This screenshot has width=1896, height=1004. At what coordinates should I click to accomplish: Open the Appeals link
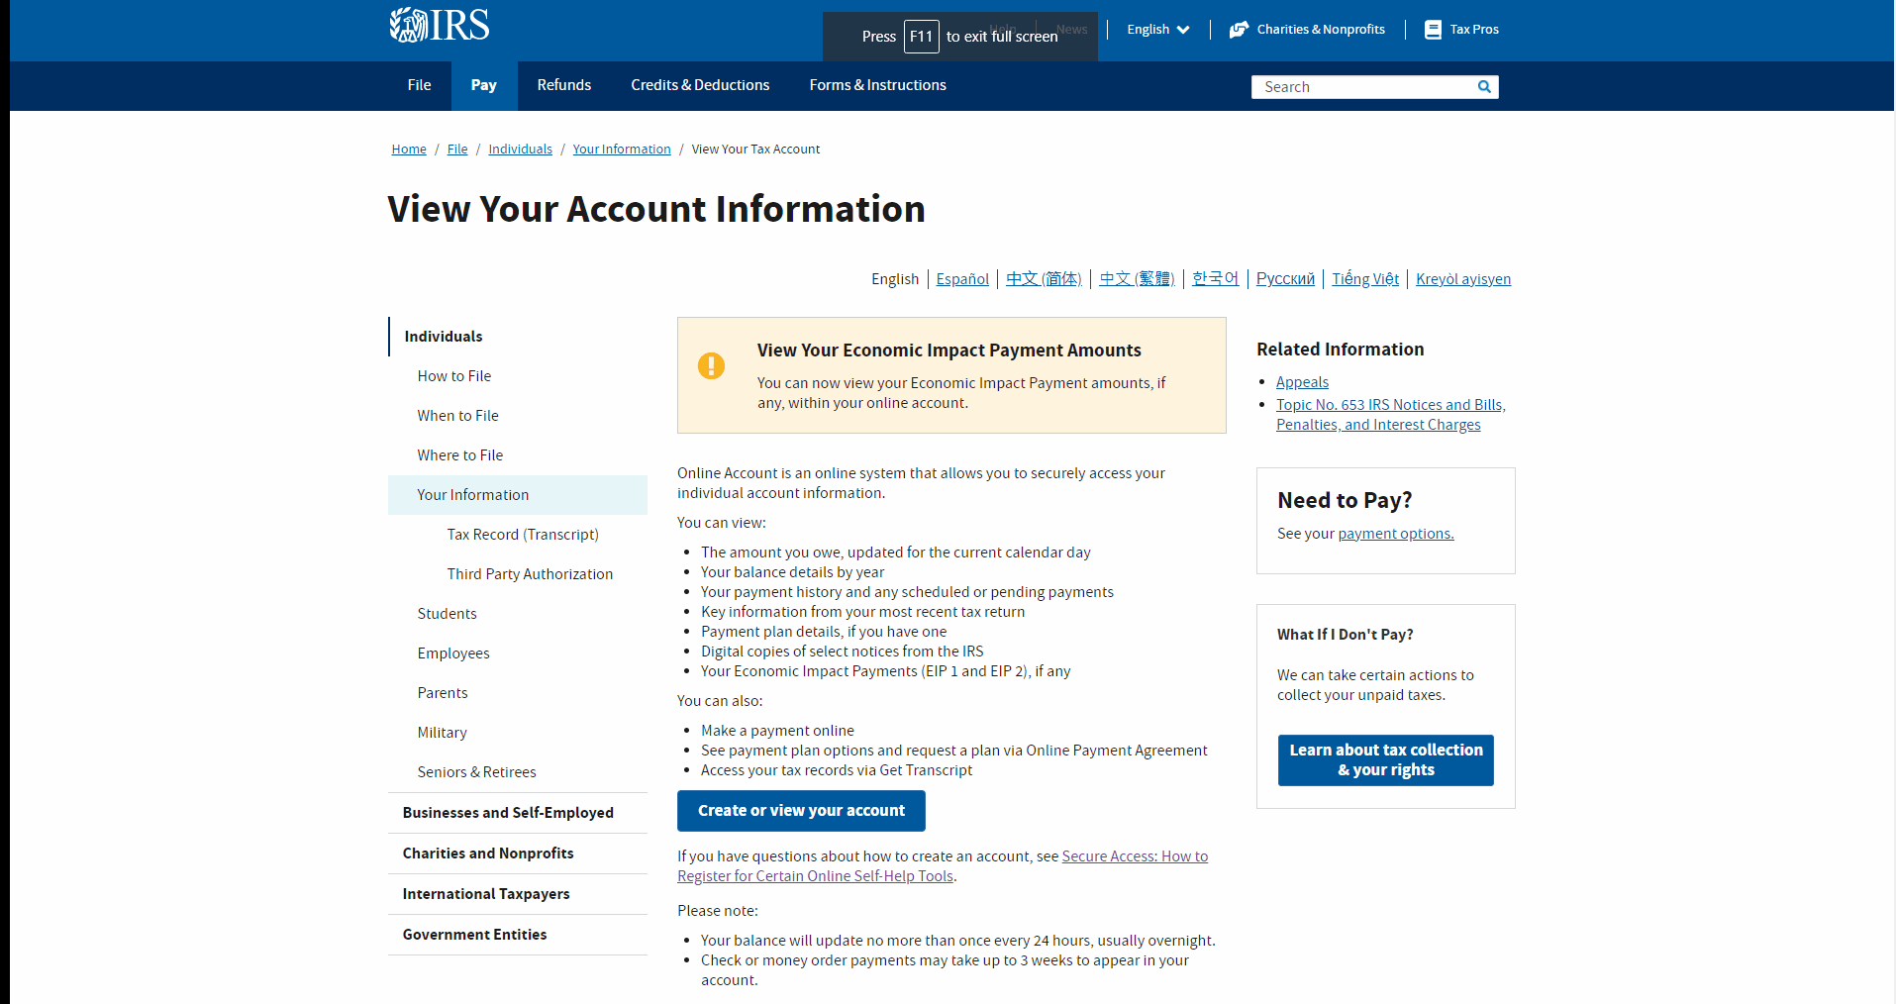point(1301,381)
